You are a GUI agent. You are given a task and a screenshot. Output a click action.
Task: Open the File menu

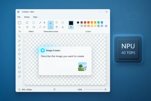click(19, 17)
